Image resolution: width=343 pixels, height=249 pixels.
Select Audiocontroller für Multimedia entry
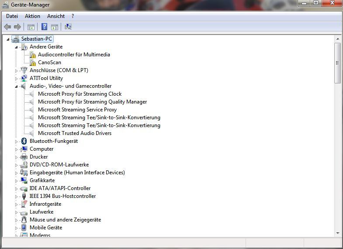[74, 55]
